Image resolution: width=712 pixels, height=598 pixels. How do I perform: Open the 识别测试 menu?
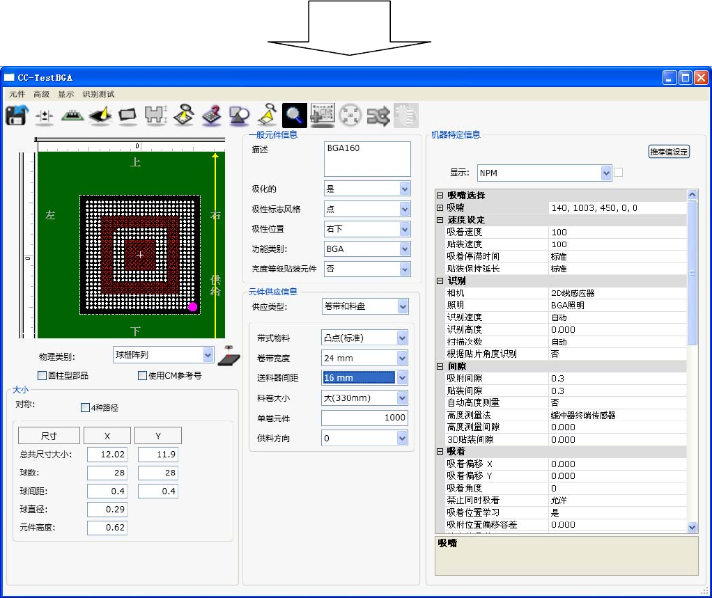coord(98,94)
